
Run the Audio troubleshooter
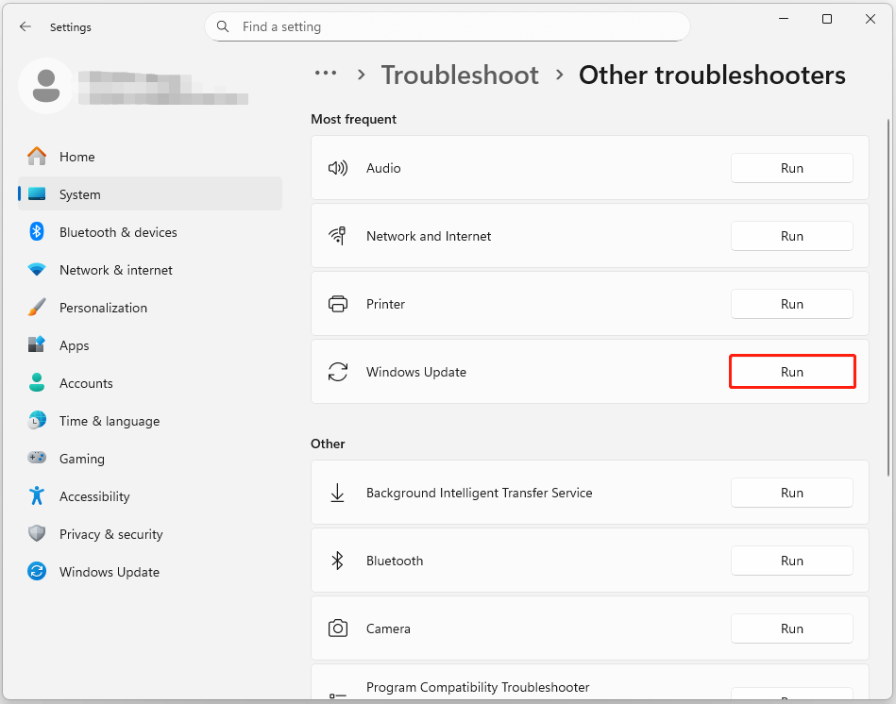tap(791, 168)
